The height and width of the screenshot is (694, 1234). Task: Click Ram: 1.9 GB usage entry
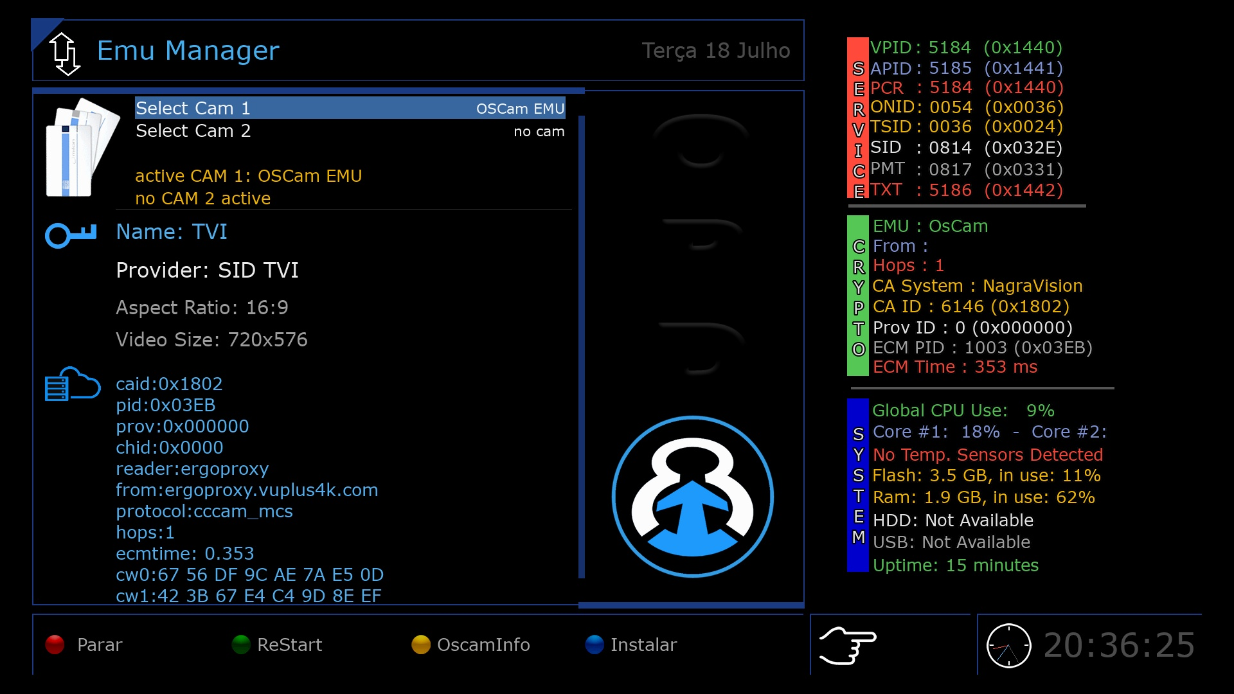(x=984, y=497)
